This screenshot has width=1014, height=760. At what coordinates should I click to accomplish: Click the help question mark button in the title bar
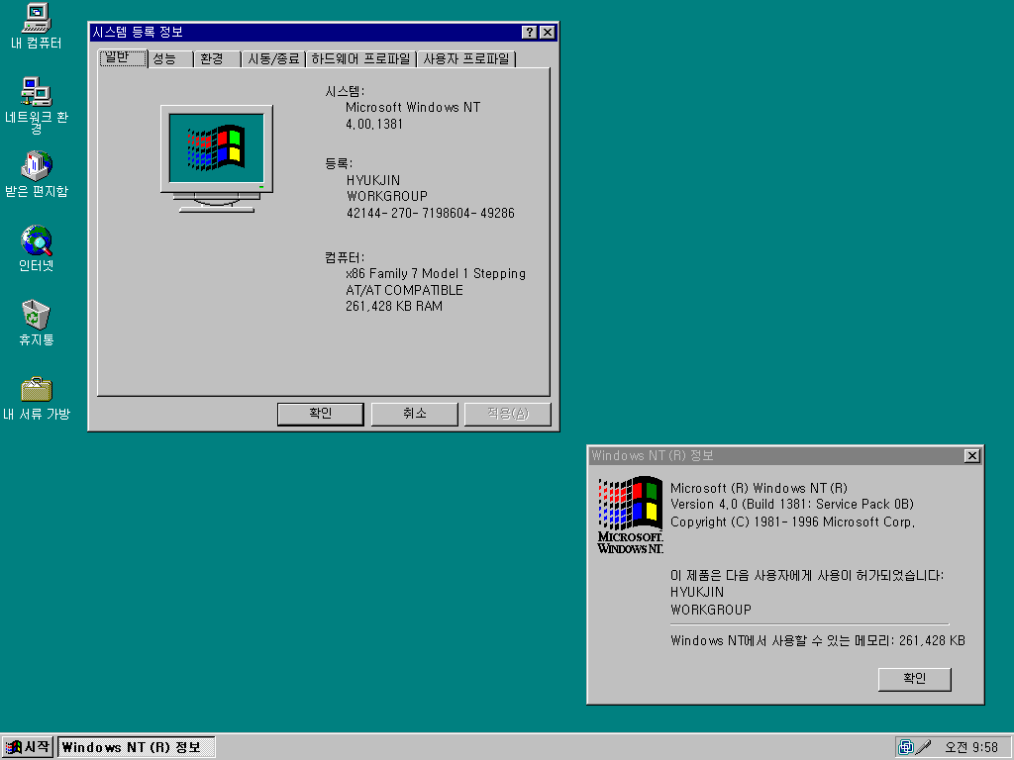[529, 33]
